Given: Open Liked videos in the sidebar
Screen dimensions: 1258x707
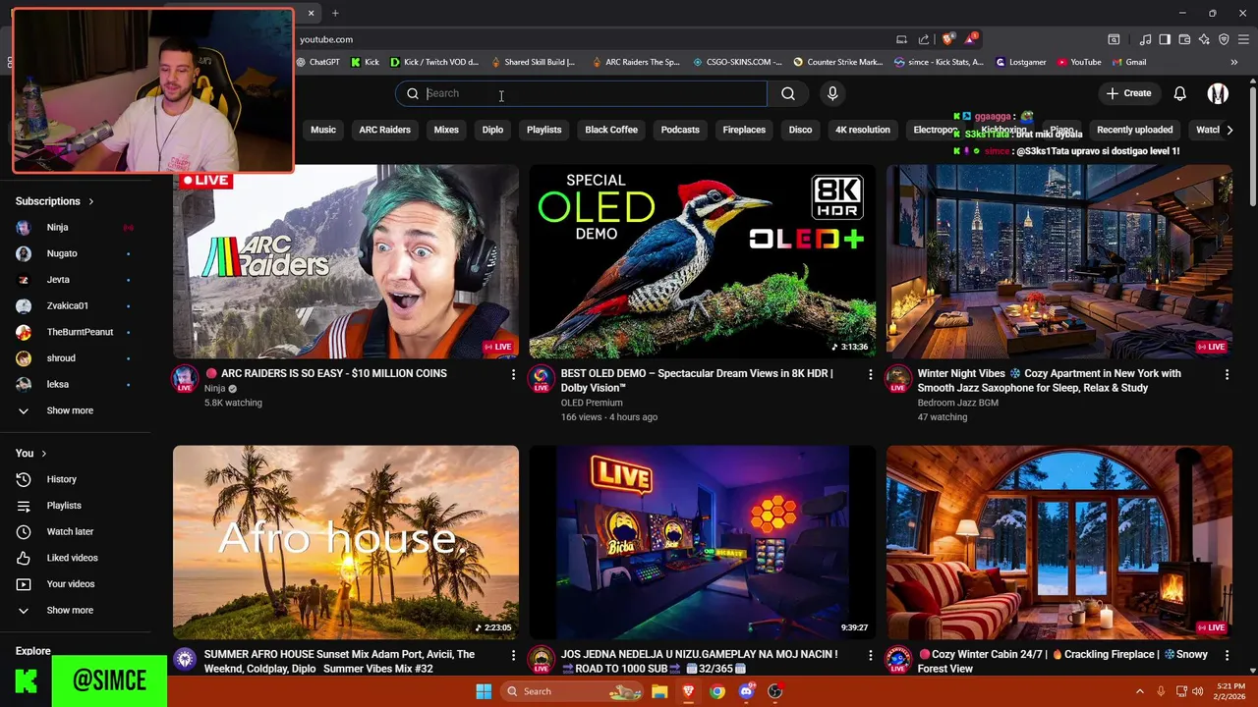Looking at the screenshot, I should point(72,558).
